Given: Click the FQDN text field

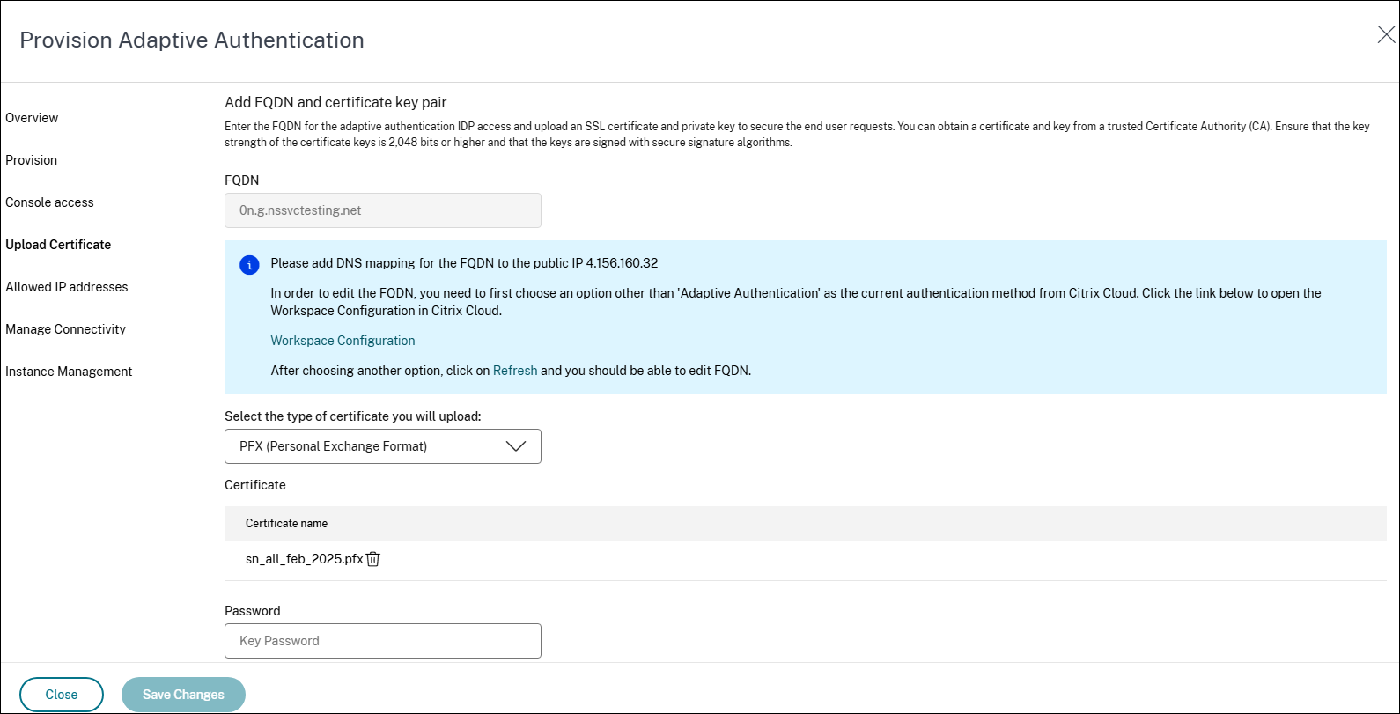Looking at the screenshot, I should pos(382,210).
